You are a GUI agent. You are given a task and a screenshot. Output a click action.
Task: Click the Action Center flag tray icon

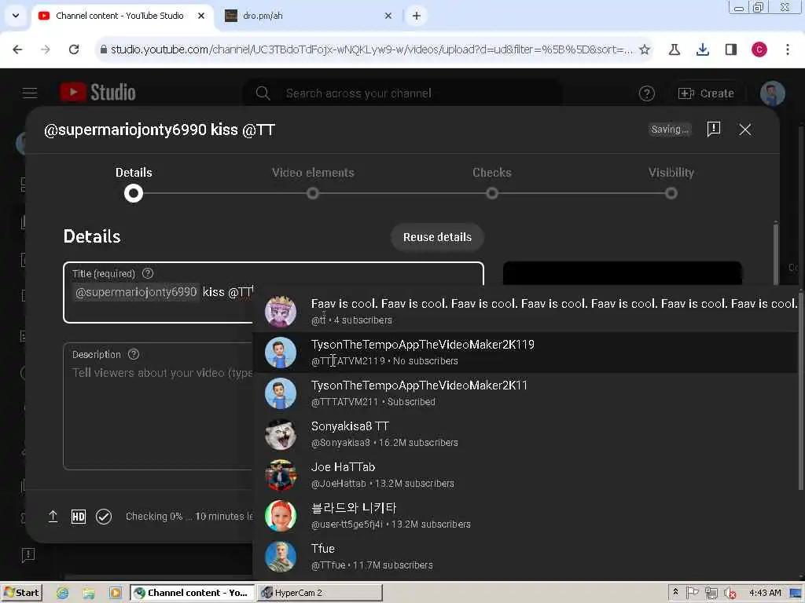pyautogui.click(x=692, y=593)
